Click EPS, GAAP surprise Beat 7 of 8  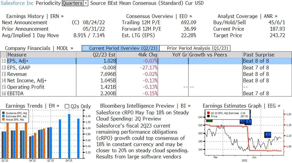tap(256, 68)
